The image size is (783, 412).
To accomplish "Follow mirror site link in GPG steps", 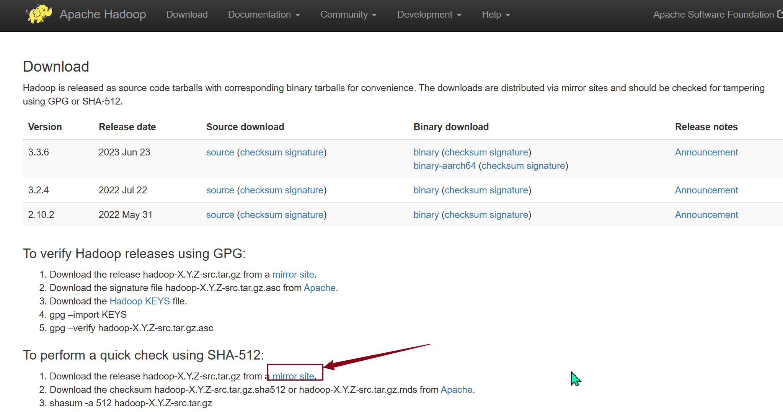I will (x=293, y=275).
